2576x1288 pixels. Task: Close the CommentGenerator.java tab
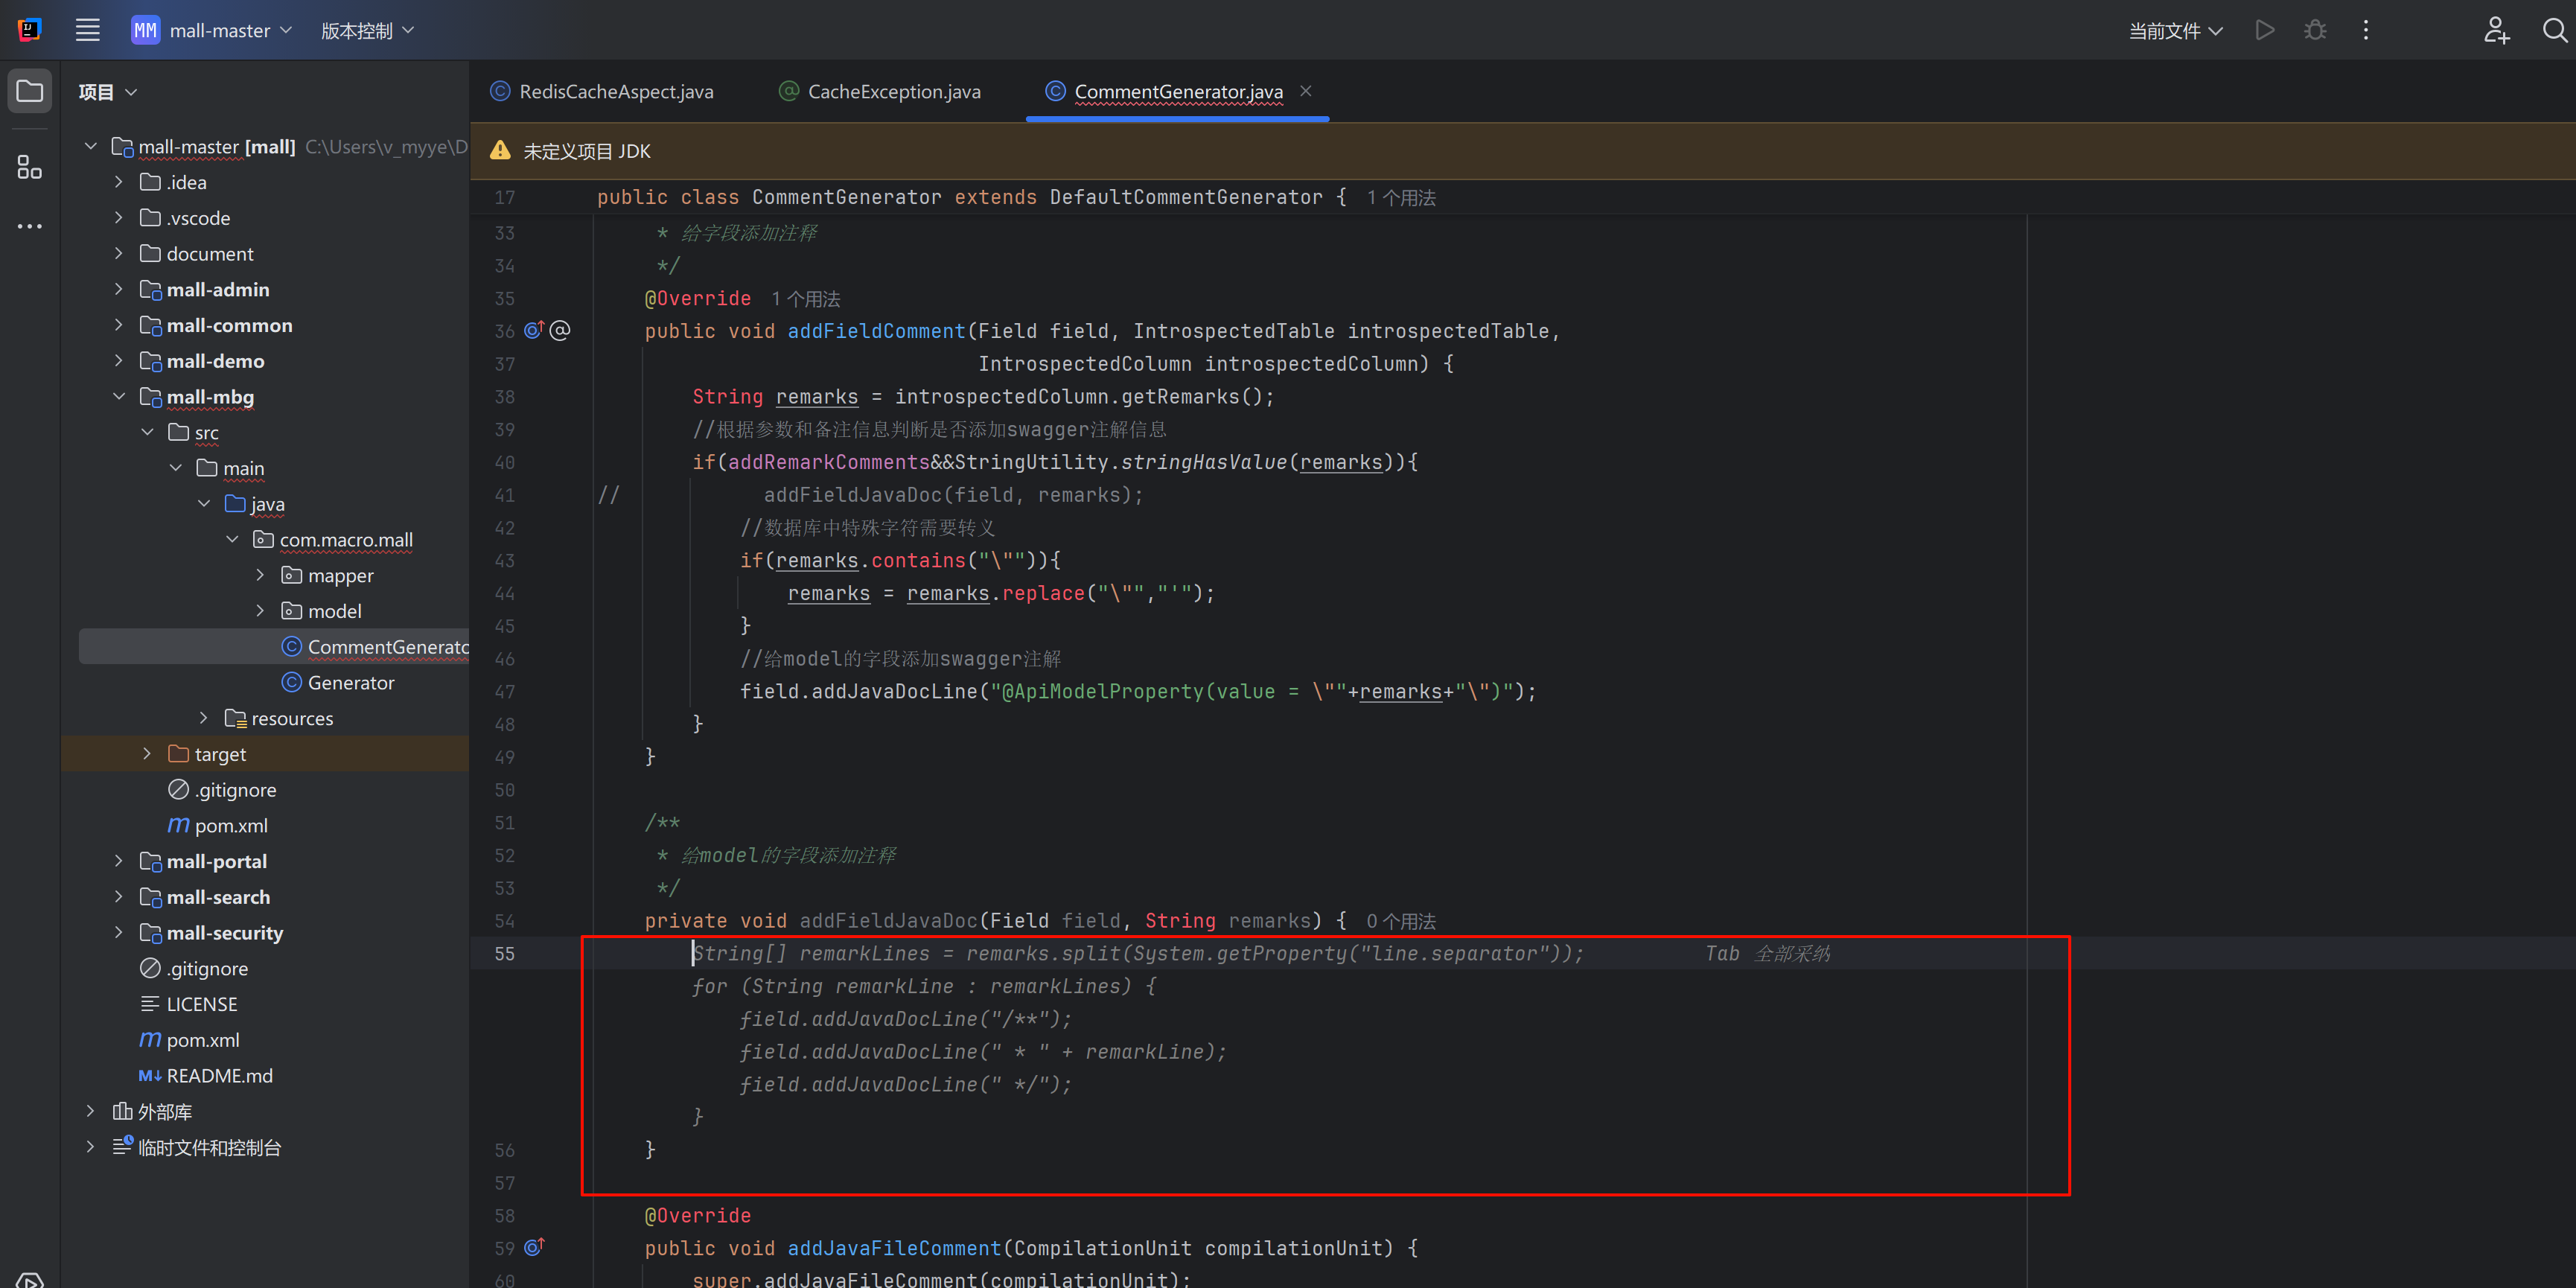pos(1305,91)
